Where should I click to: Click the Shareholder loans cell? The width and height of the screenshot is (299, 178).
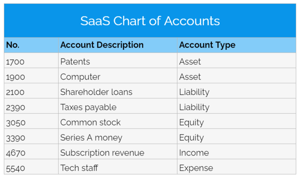pos(96,92)
